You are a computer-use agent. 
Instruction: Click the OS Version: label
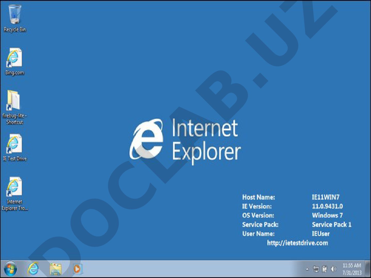(x=258, y=215)
